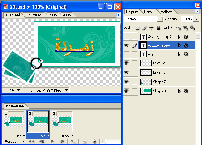Duplicate the current animation frame
Image resolution: width=202 pixels, height=145 pixels.
[x=85, y=141]
